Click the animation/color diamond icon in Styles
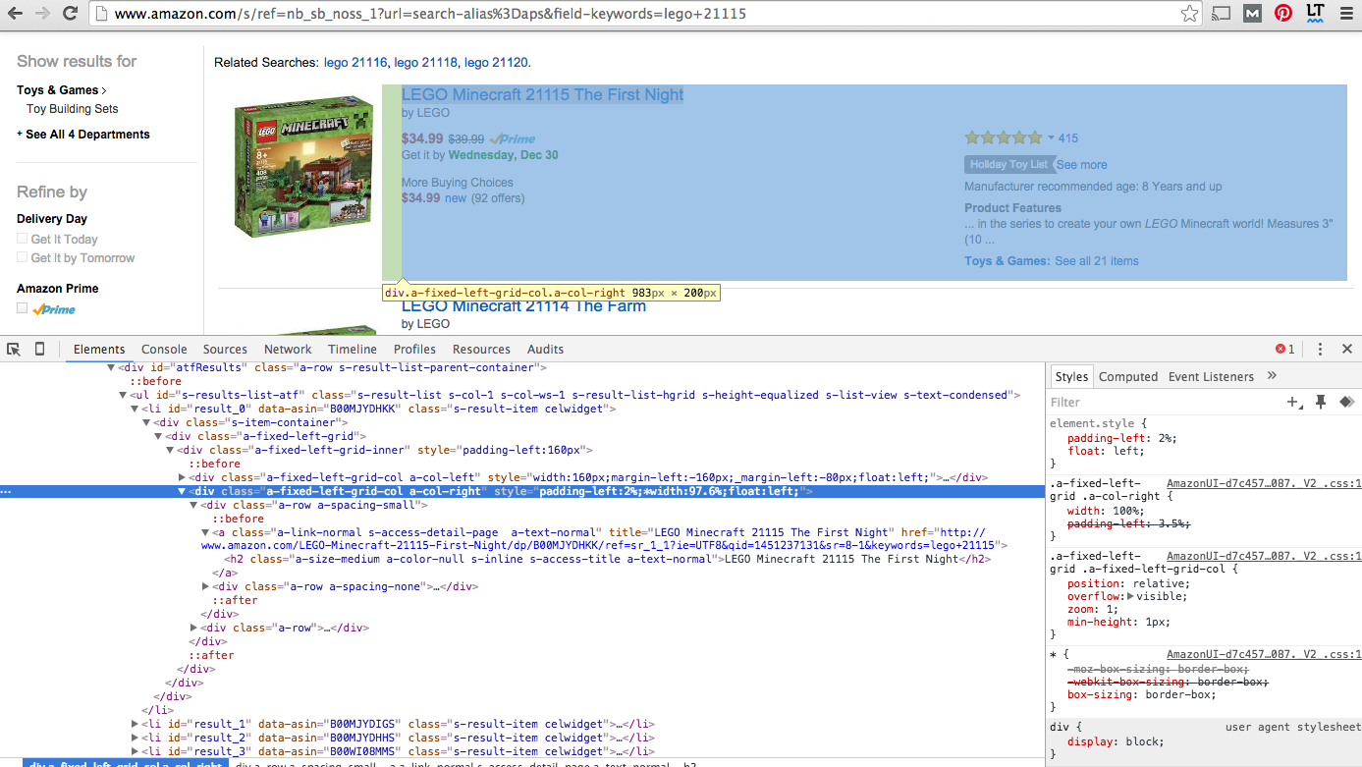The height and width of the screenshot is (767, 1362). click(1346, 402)
